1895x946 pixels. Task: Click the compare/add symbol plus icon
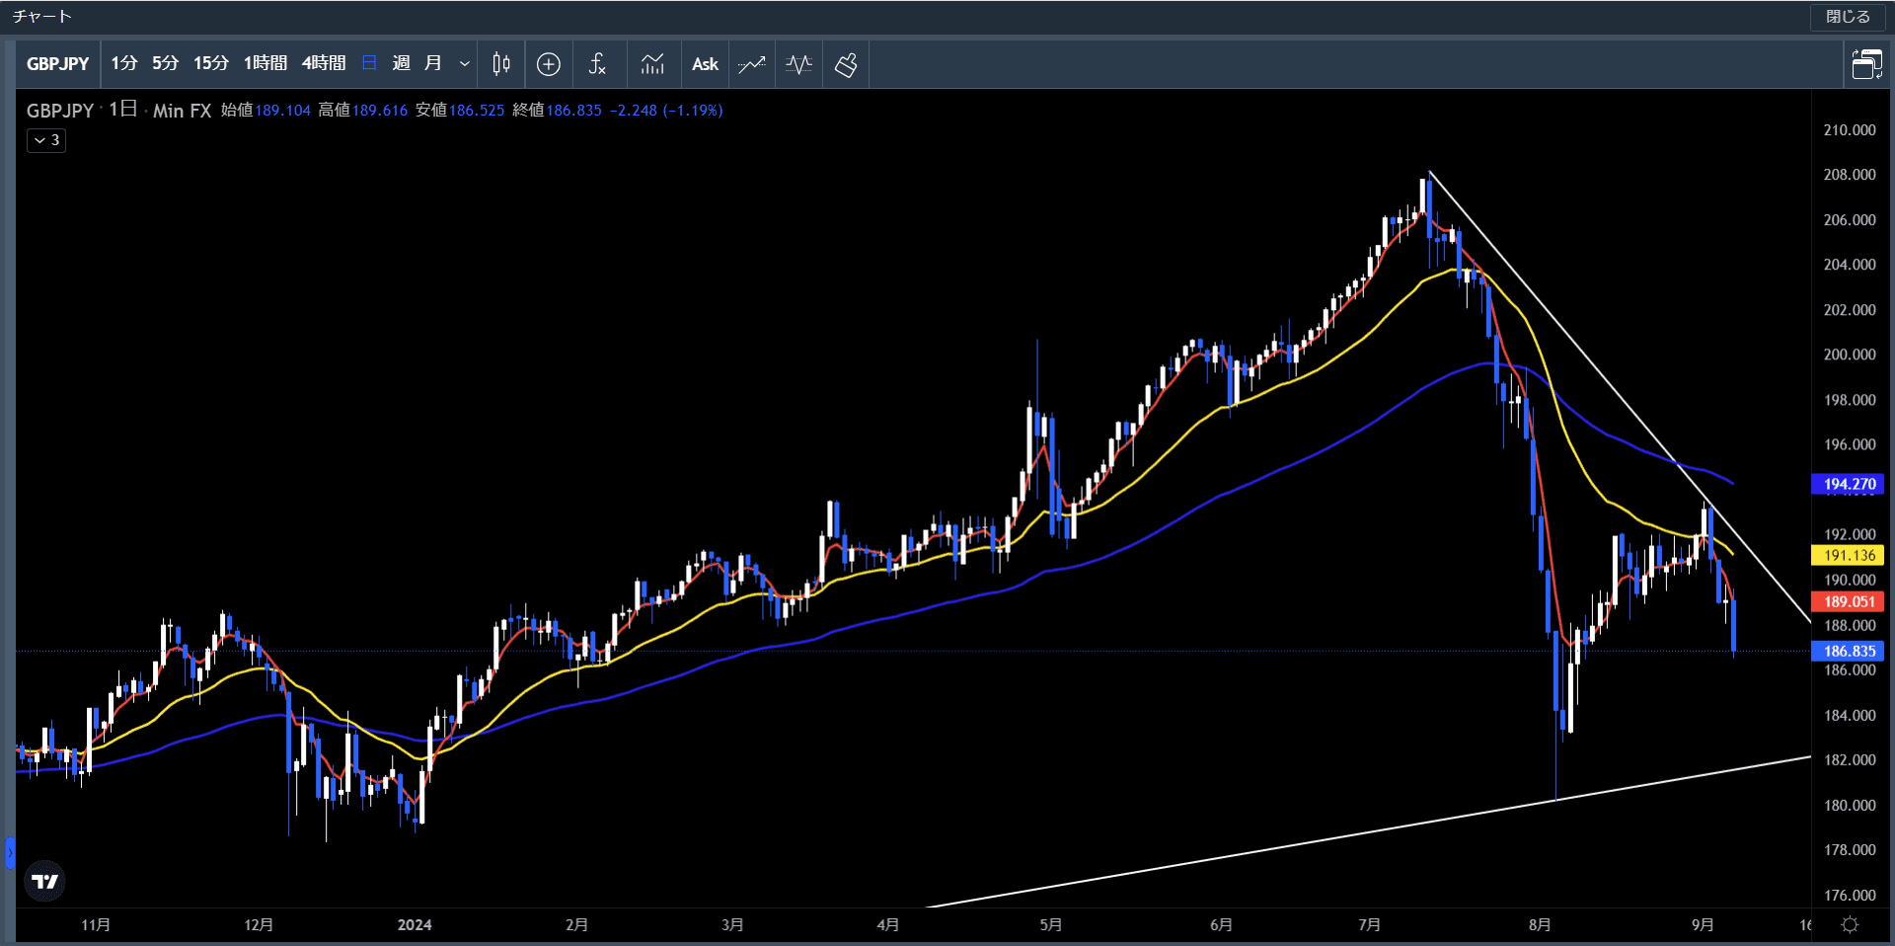pos(549,64)
